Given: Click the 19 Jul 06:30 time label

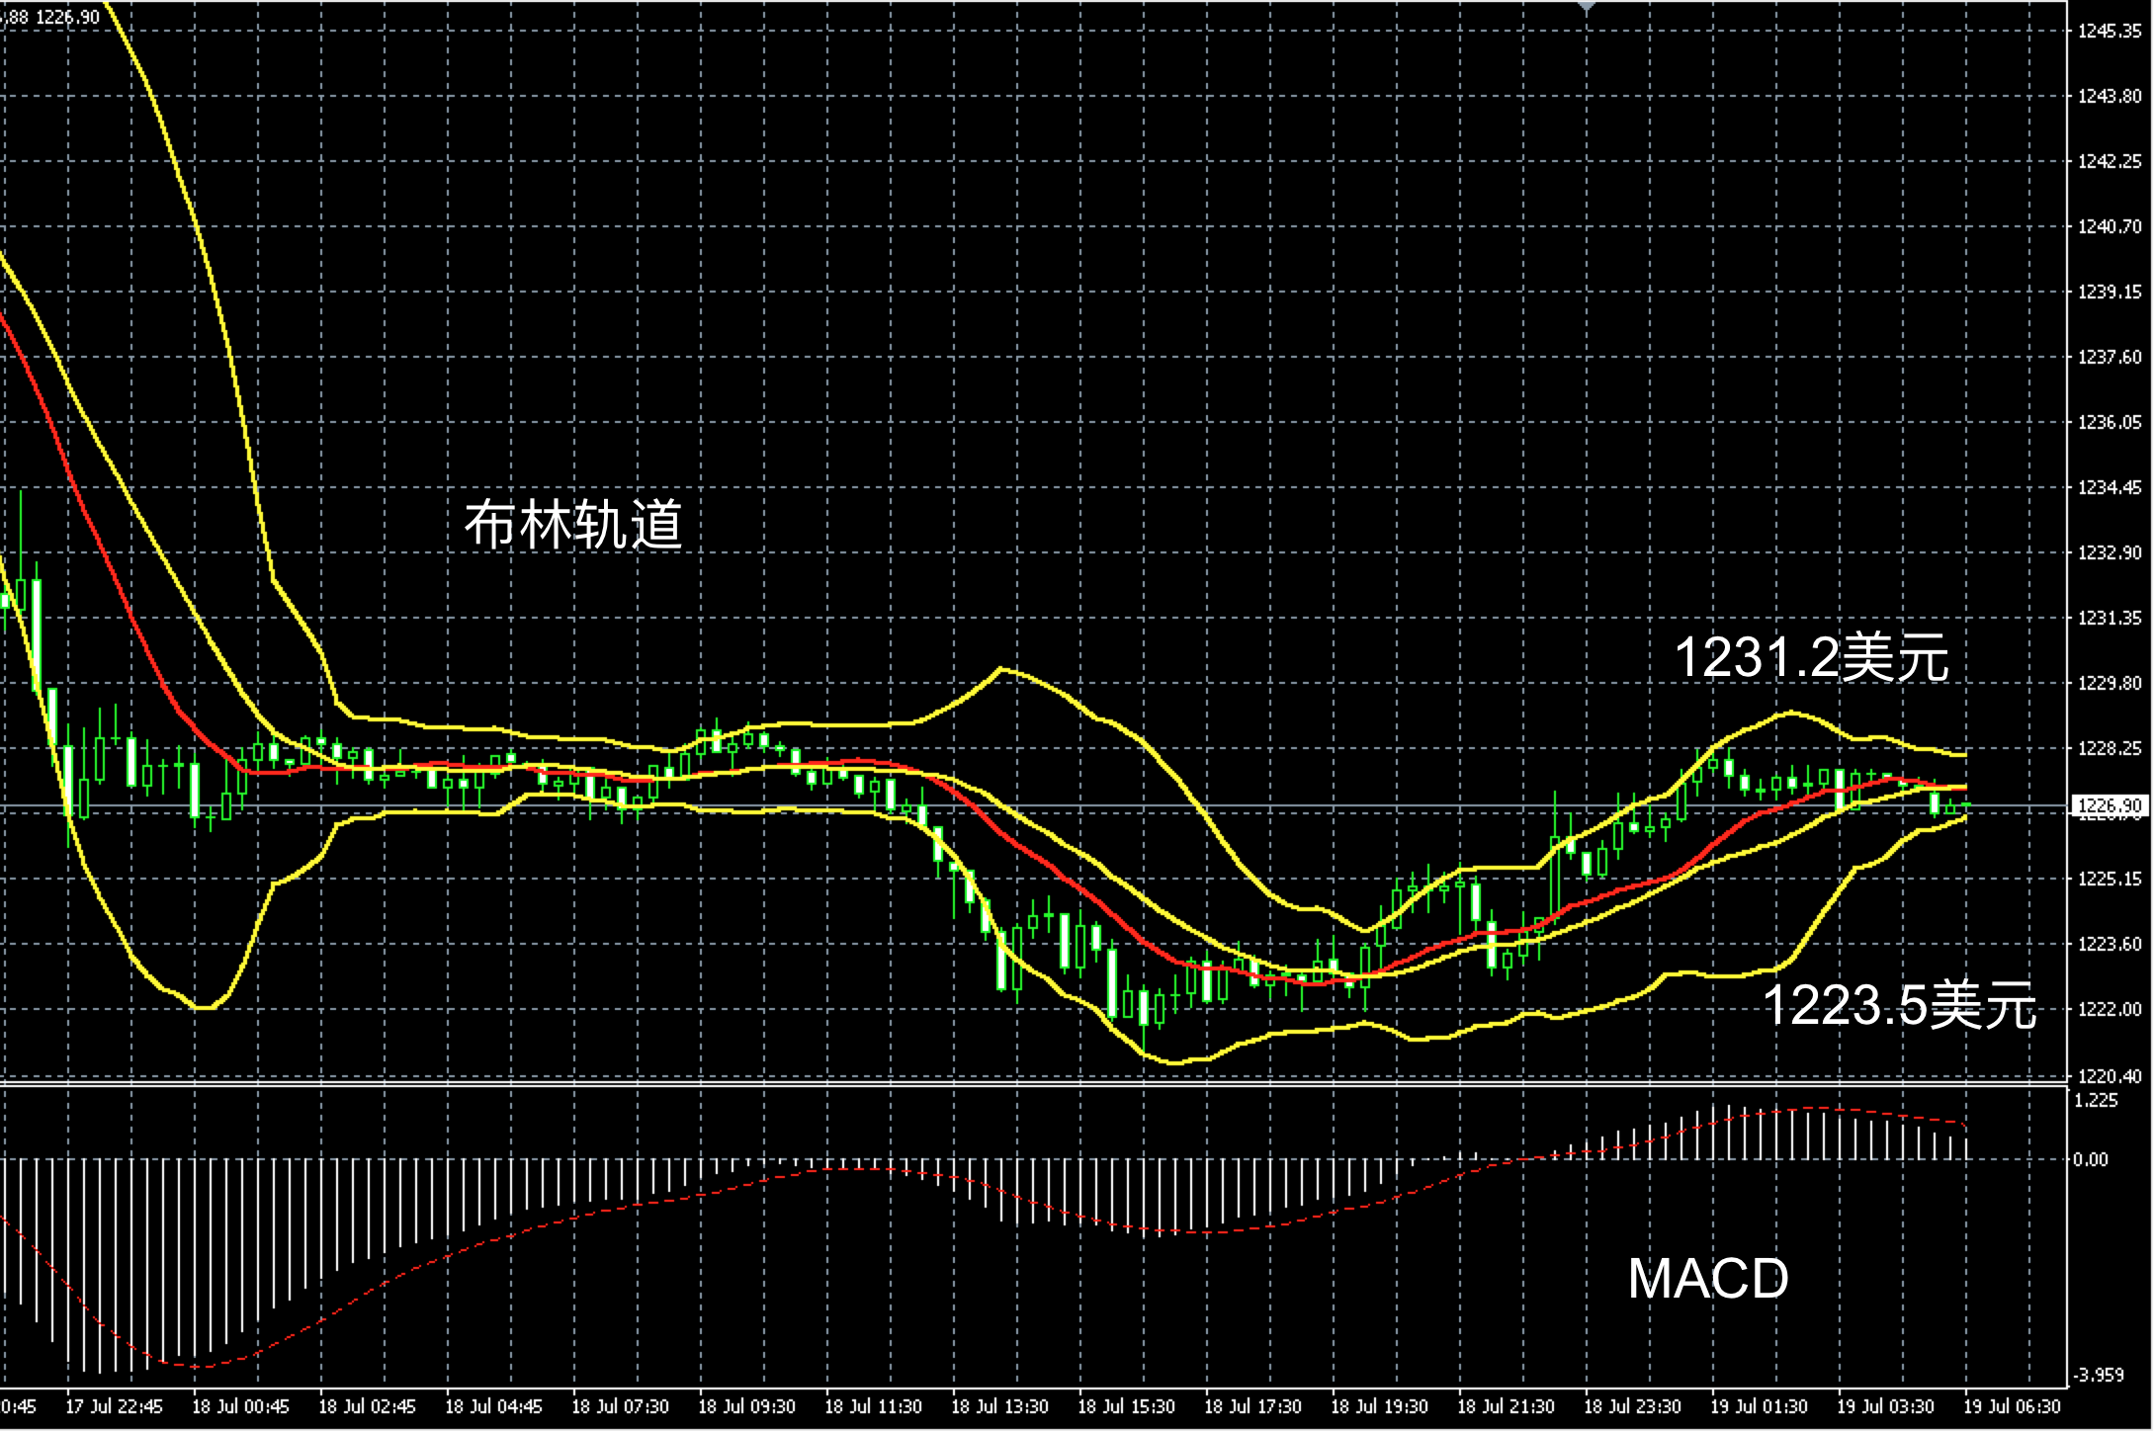Looking at the screenshot, I should tap(2012, 1406).
